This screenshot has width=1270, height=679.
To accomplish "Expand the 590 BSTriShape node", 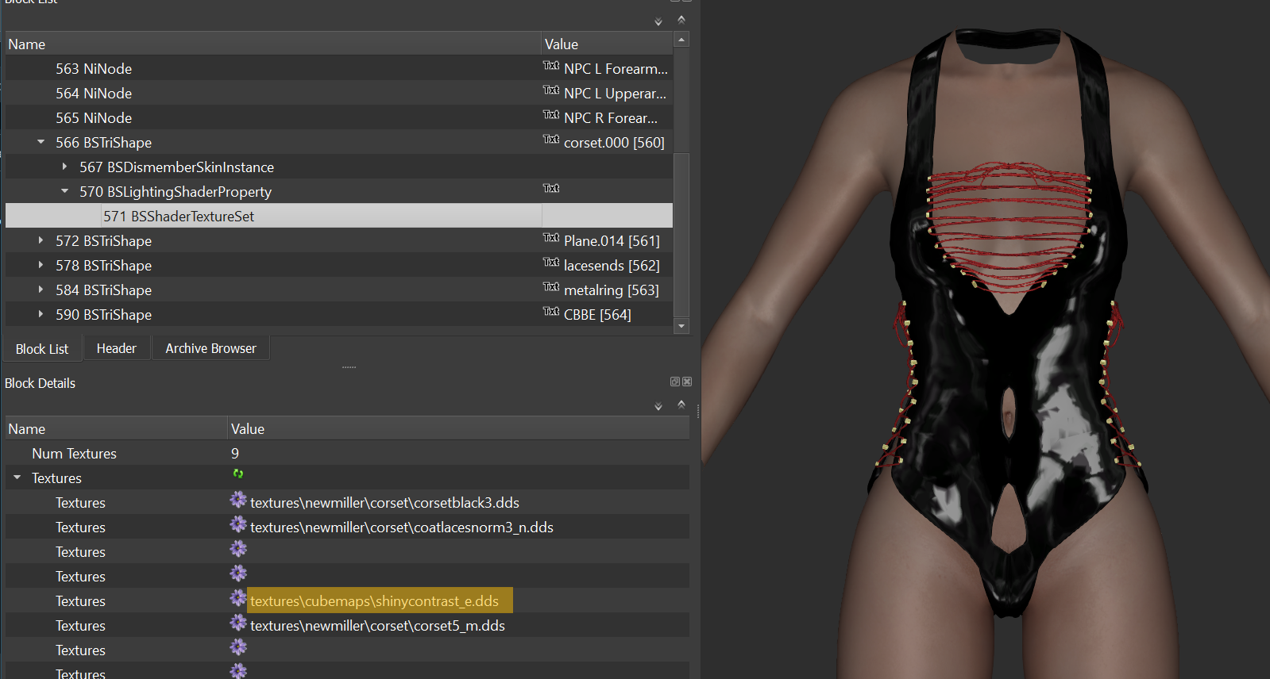I will click(x=41, y=314).
